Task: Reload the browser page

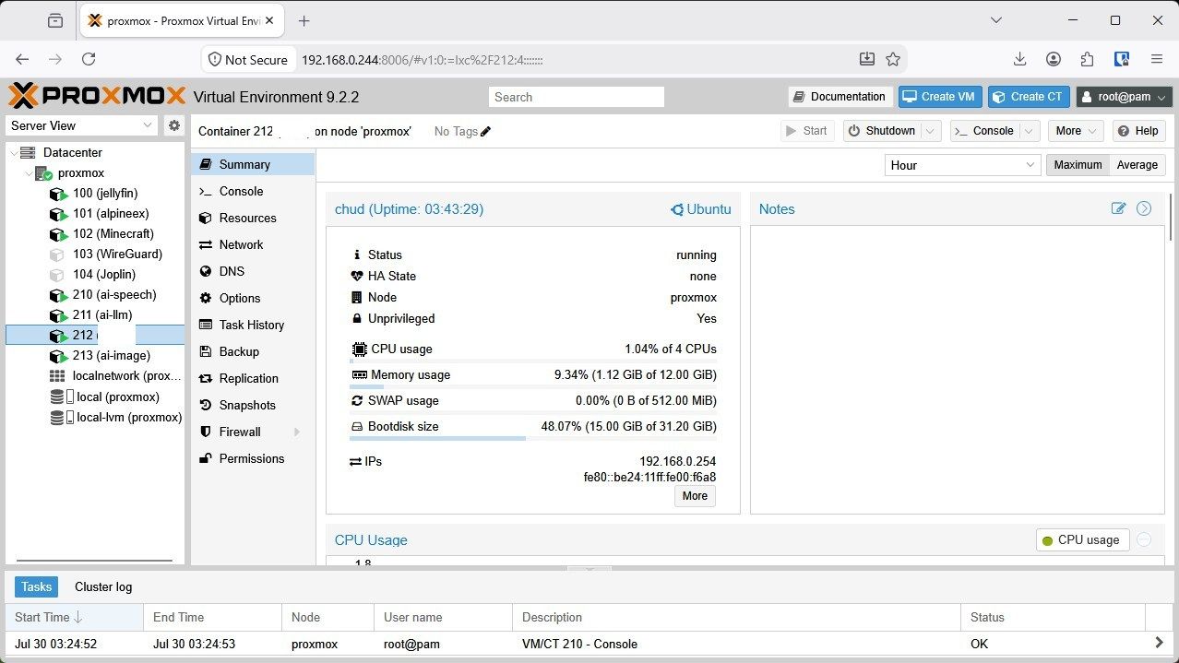Action: (x=89, y=59)
